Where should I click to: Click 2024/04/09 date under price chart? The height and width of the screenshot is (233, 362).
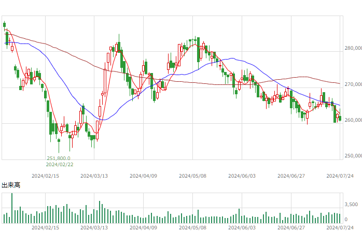coord(143,176)
